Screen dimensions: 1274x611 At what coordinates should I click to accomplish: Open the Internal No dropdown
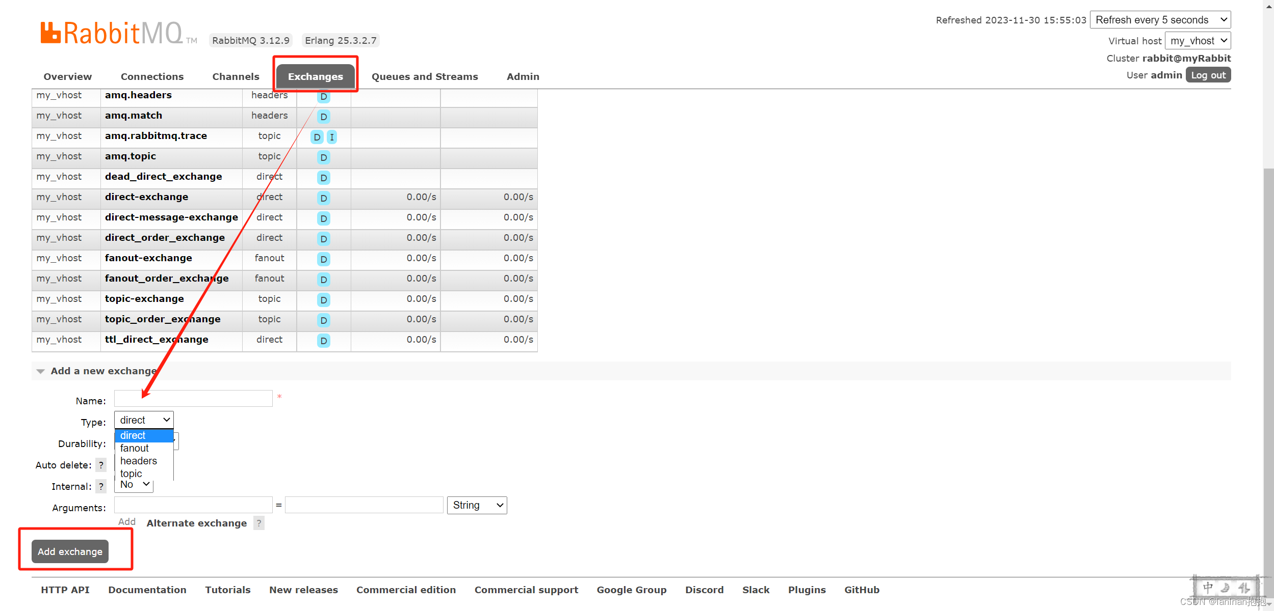click(x=134, y=485)
